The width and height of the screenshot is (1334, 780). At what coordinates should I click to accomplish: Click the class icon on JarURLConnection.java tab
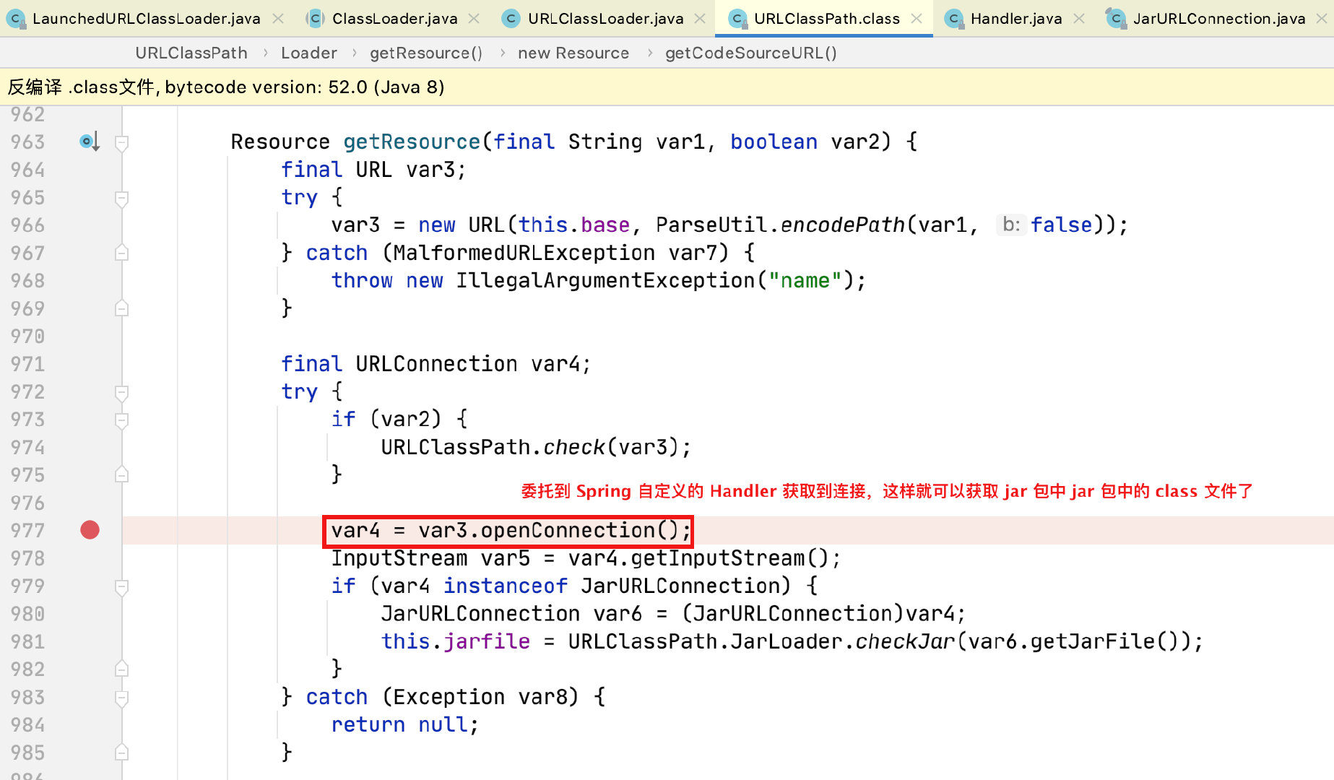click(1116, 19)
